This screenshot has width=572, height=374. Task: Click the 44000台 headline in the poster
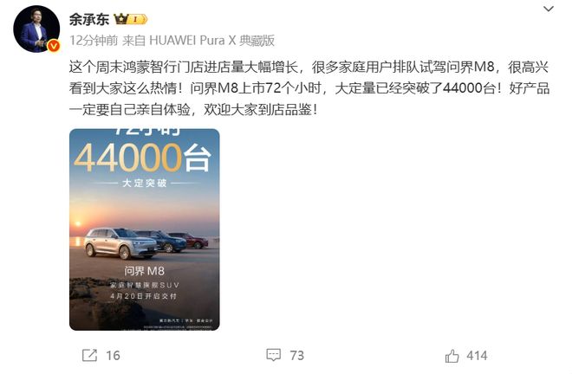(x=143, y=158)
